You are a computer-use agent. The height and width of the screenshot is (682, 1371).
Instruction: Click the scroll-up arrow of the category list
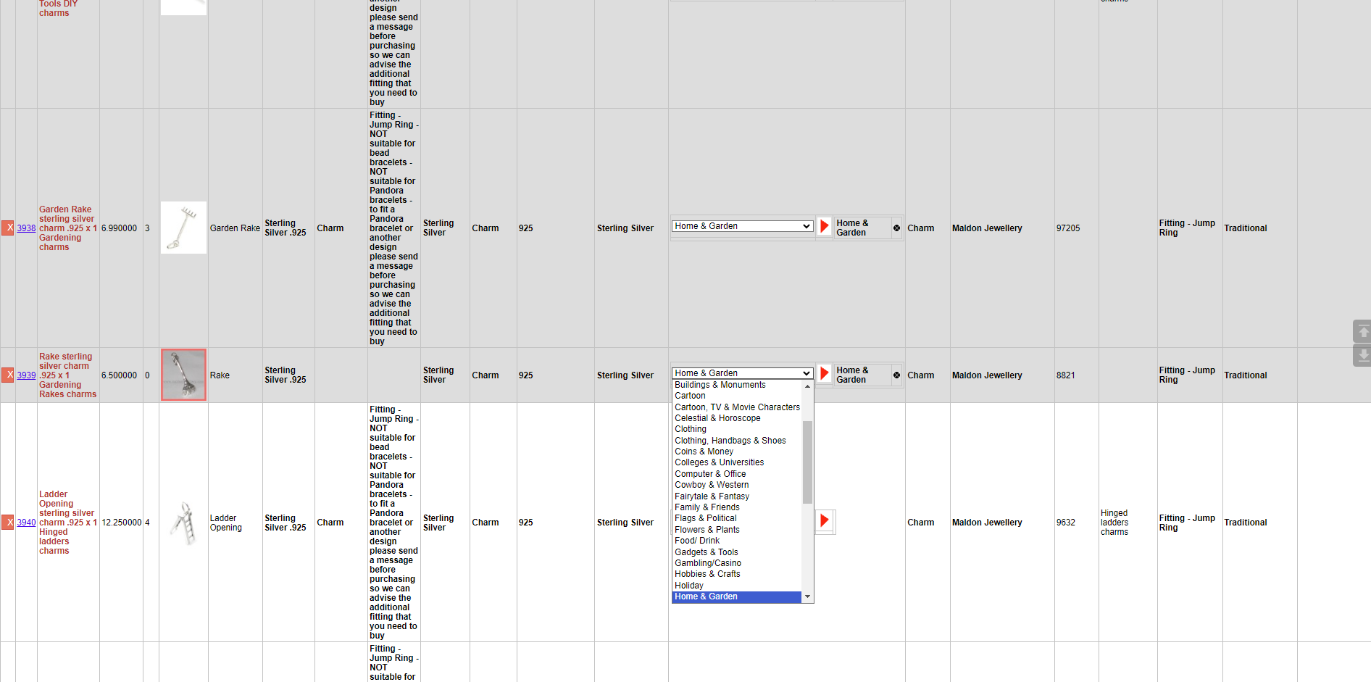(x=807, y=386)
